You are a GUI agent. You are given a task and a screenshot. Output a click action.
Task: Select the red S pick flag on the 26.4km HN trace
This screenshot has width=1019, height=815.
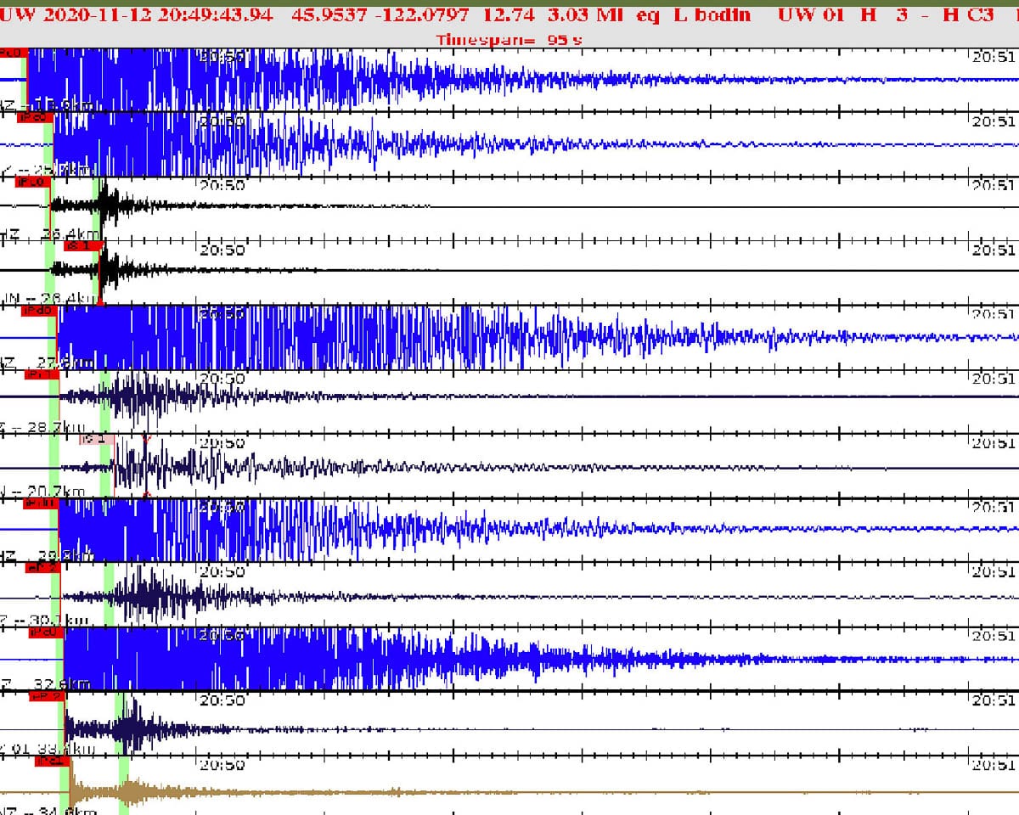(83, 246)
